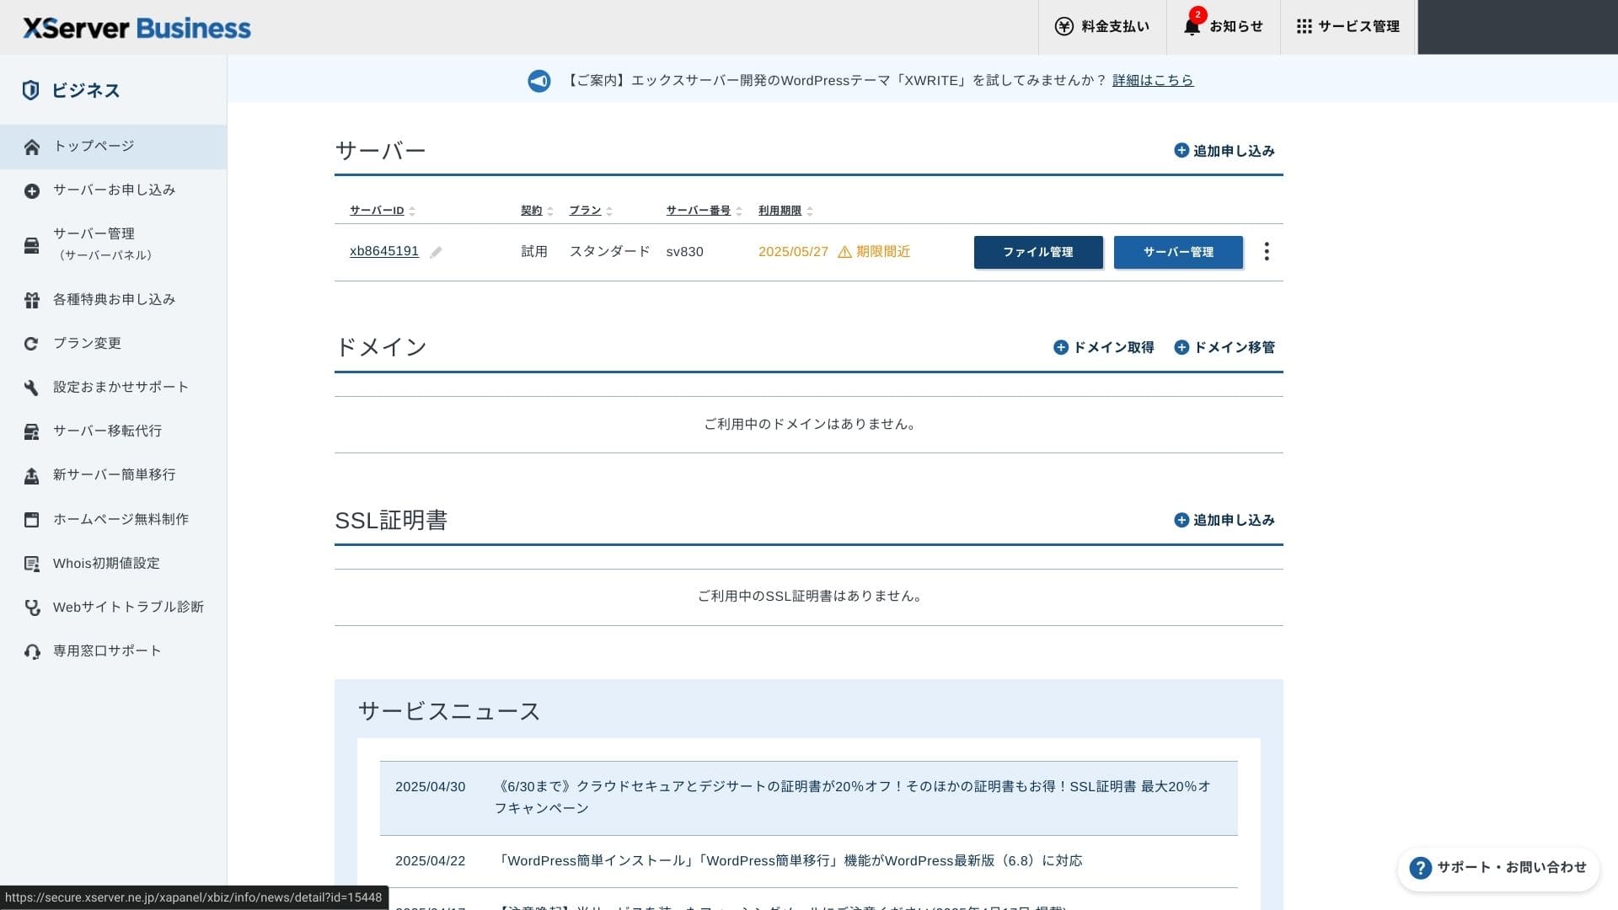Screen dimensions: 1618x910
Task: Click the refresh icon beside プラン変更
Action: click(32, 344)
